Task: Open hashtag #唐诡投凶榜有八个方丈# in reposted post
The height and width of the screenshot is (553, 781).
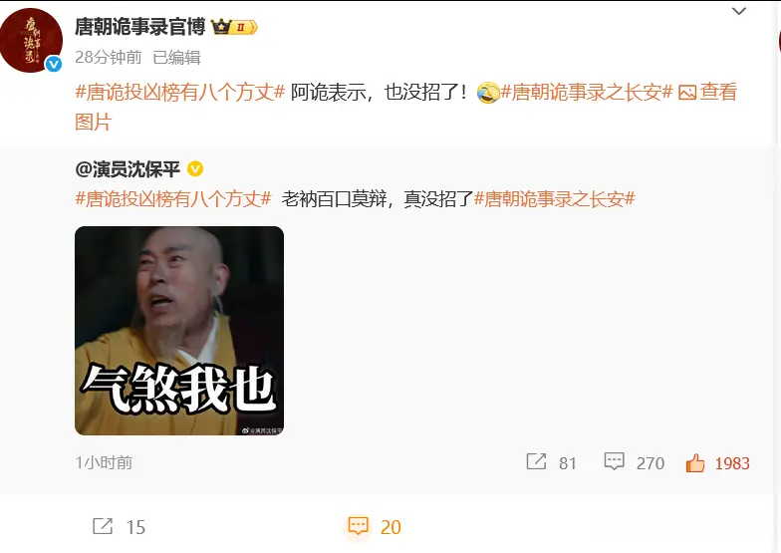Action: [x=173, y=199]
